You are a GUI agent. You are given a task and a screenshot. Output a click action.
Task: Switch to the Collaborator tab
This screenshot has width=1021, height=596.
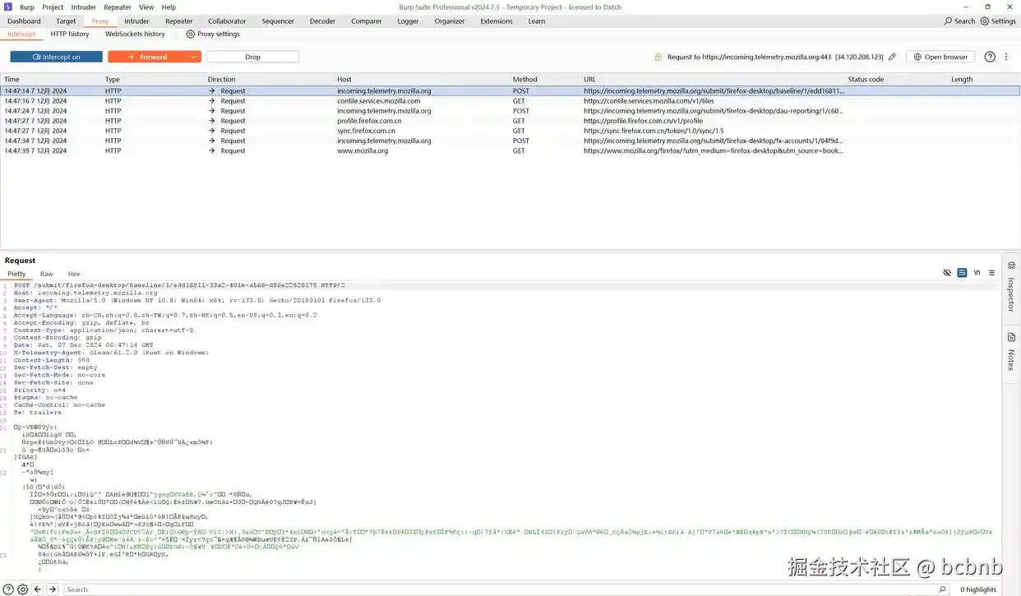point(227,21)
